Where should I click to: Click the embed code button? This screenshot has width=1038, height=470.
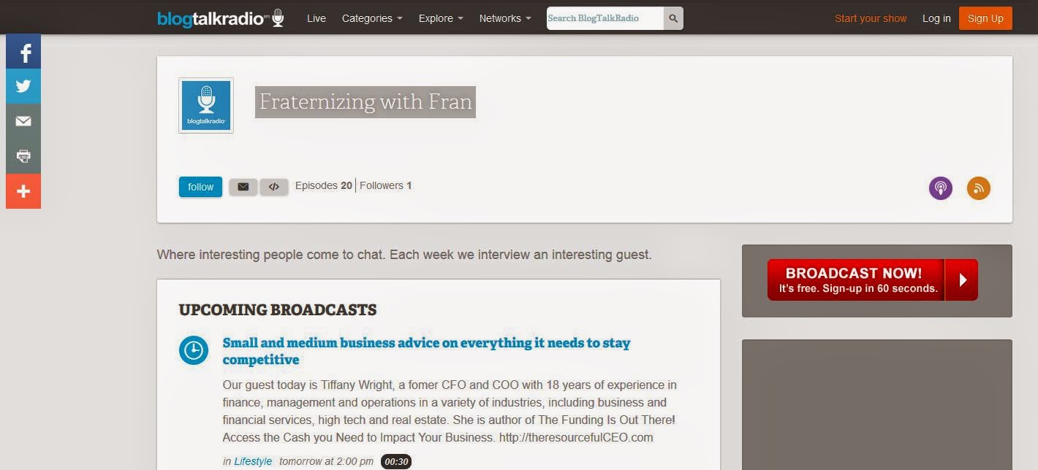click(x=274, y=187)
